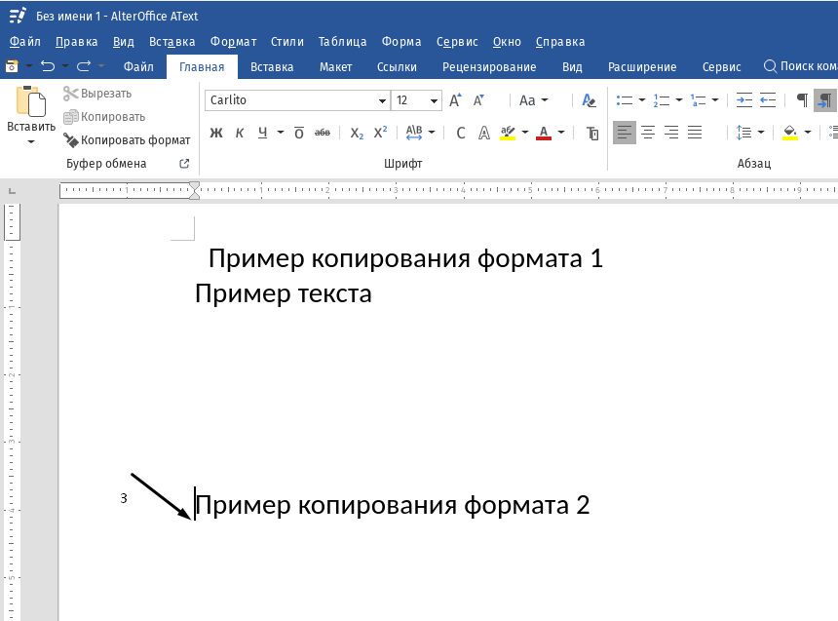Click the character format T icon
Screen dimensions: 838x621
592,133
